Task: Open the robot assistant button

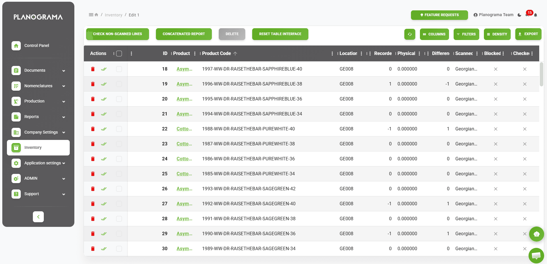Action: (536, 234)
